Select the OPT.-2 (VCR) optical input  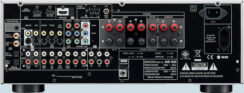pos(16,62)
